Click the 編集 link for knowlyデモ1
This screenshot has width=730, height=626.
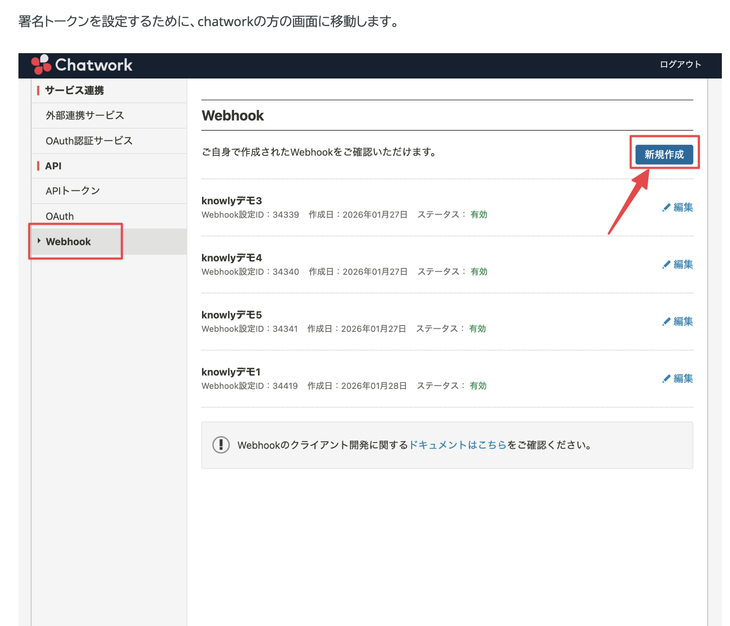click(x=682, y=378)
